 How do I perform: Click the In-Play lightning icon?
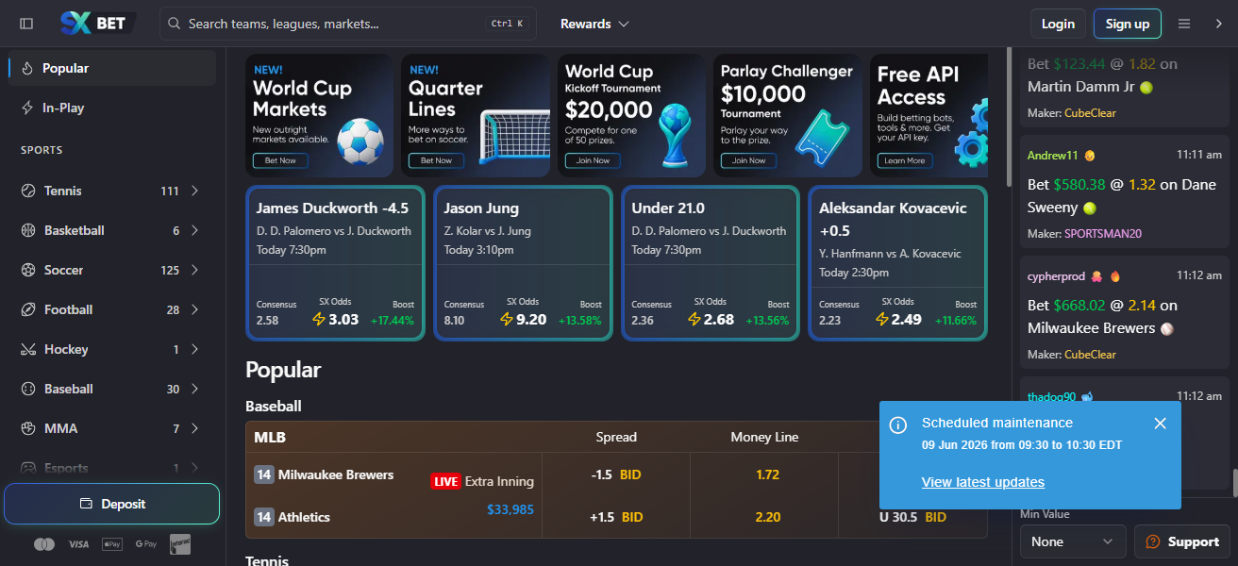[x=27, y=108]
